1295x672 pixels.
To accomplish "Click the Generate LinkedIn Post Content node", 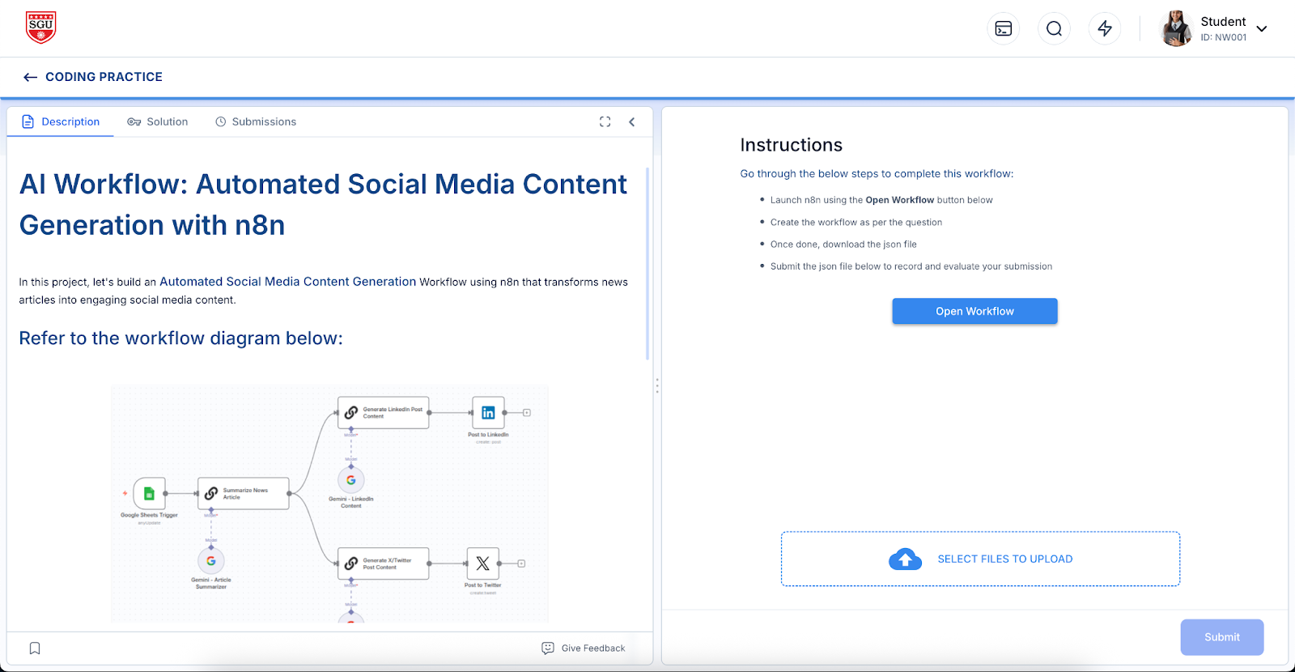I will 383,413.
